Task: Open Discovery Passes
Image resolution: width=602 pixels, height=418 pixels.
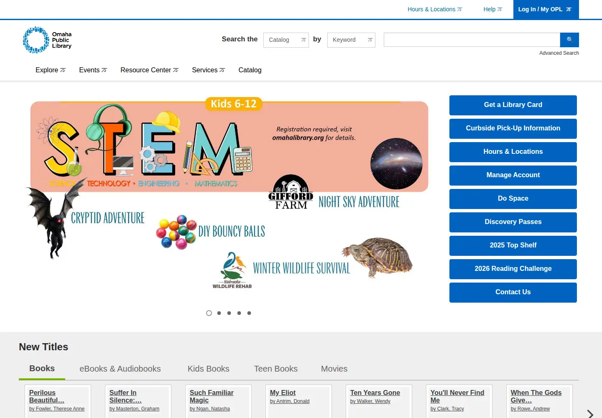Action: pyautogui.click(x=513, y=222)
